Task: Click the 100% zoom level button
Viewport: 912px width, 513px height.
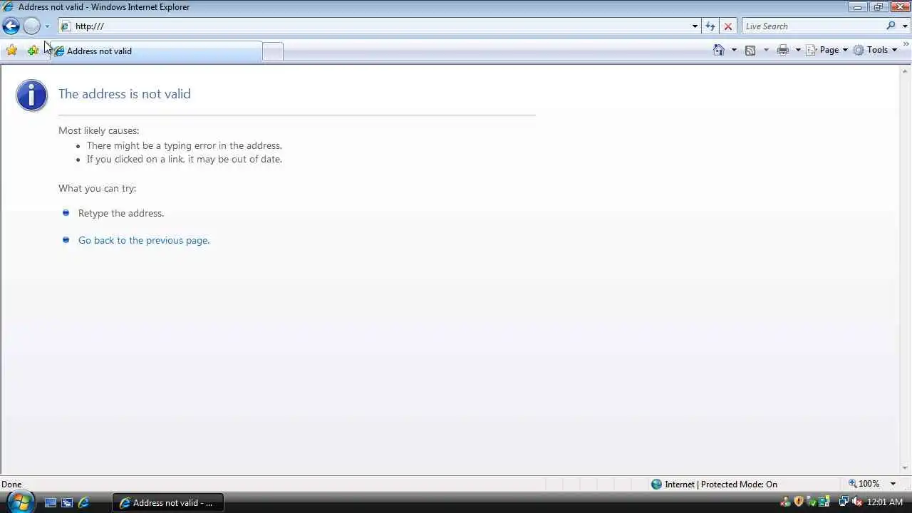Action: [x=864, y=484]
